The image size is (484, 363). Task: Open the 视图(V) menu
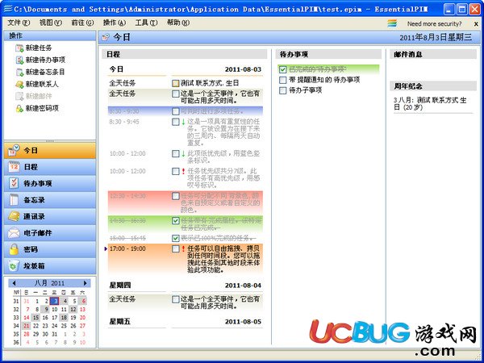51,23
